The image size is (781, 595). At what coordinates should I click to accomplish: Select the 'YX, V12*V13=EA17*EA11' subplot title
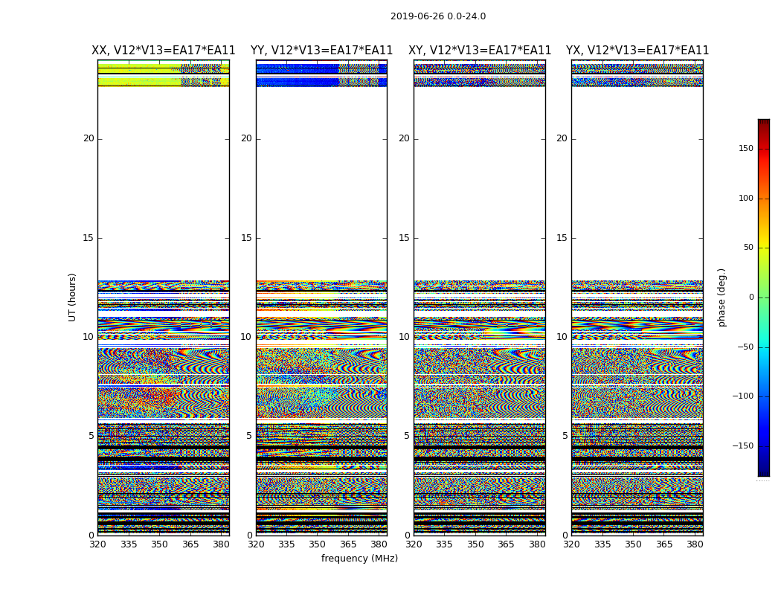tap(637, 51)
